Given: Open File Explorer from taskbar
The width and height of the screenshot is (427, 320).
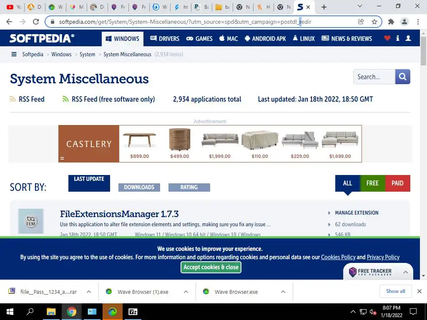Looking at the screenshot, I should point(51,312).
